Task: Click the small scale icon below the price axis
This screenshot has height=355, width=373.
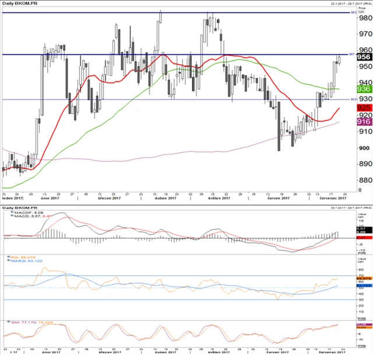Action: click(360, 190)
